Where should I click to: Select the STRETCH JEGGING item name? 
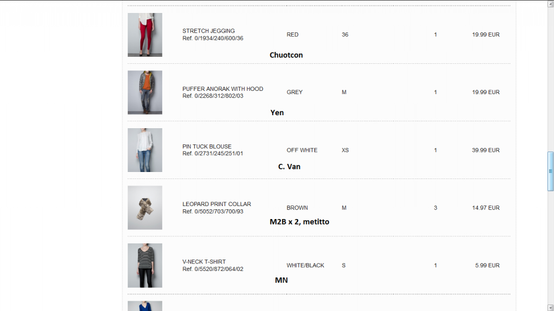point(208,31)
